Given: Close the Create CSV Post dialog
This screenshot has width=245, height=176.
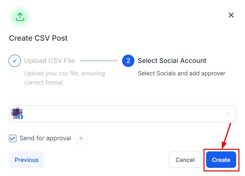Looking at the screenshot, I should pyautogui.click(x=231, y=15).
